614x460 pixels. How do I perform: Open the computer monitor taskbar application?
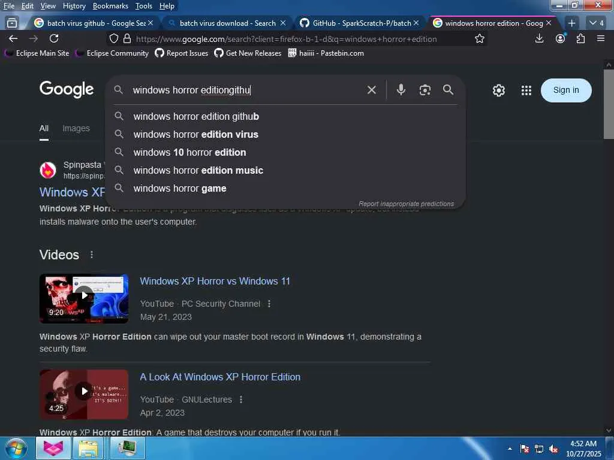pyautogui.click(x=127, y=448)
